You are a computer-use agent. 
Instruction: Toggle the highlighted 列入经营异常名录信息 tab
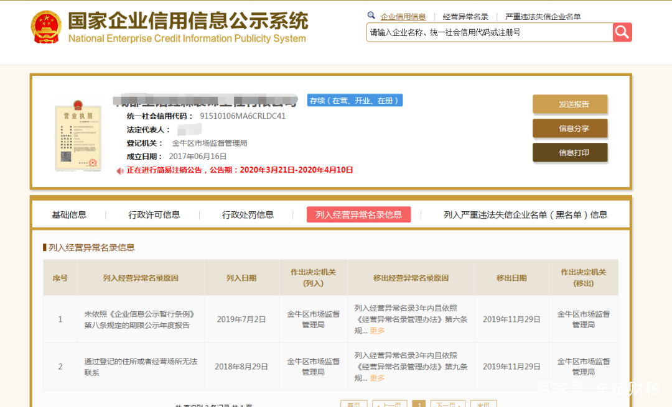(x=358, y=214)
